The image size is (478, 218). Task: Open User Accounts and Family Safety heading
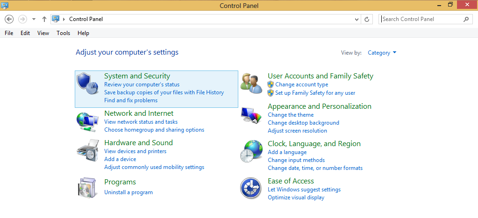(321, 76)
